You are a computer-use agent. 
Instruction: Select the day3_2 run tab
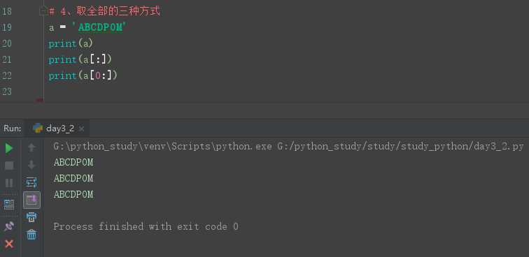click(x=54, y=128)
